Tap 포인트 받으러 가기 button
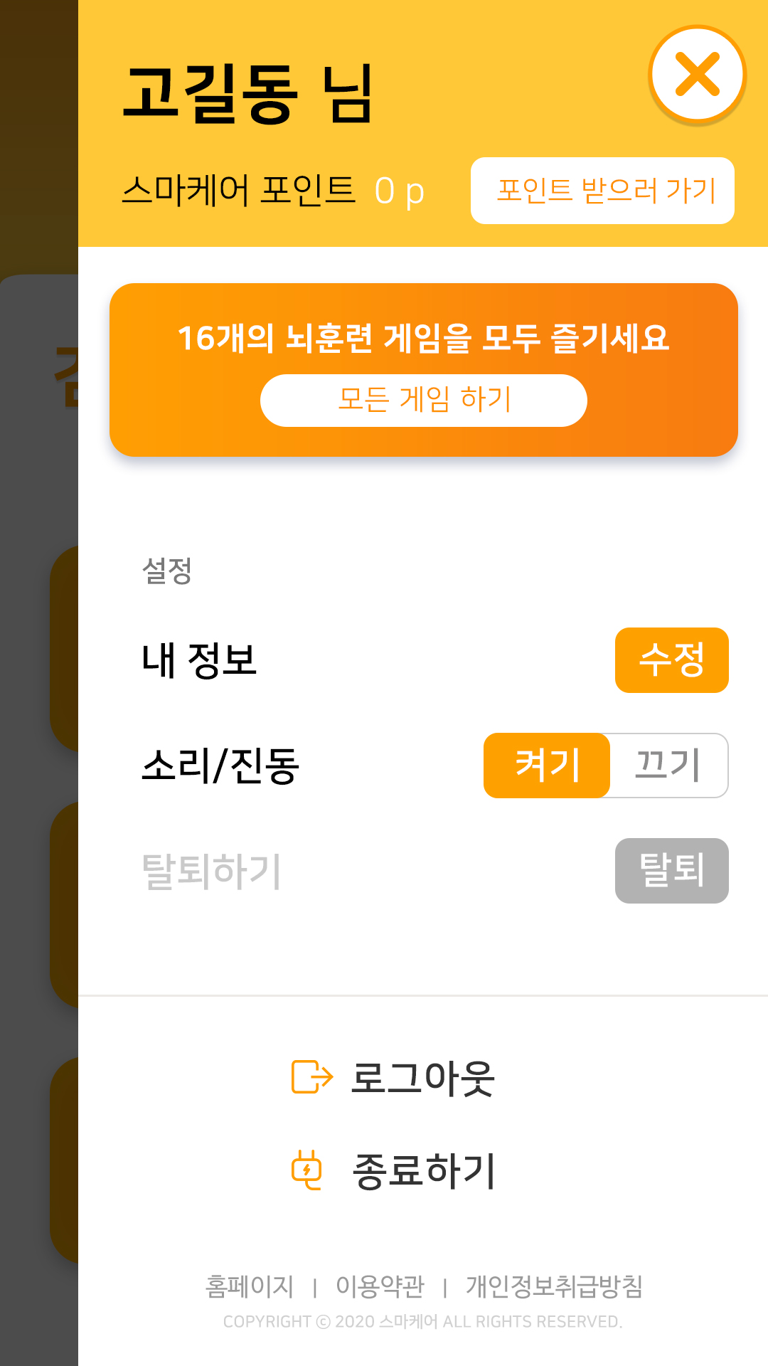Viewport: 768px width, 1366px height. pyautogui.click(x=602, y=191)
